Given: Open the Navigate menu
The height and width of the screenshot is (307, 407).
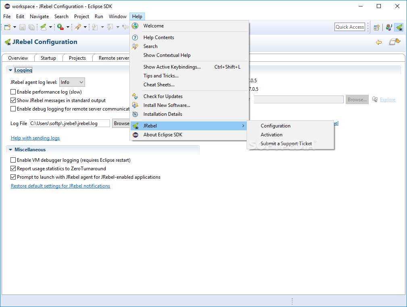Looking at the screenshot, I should click(x=39, y=17).
